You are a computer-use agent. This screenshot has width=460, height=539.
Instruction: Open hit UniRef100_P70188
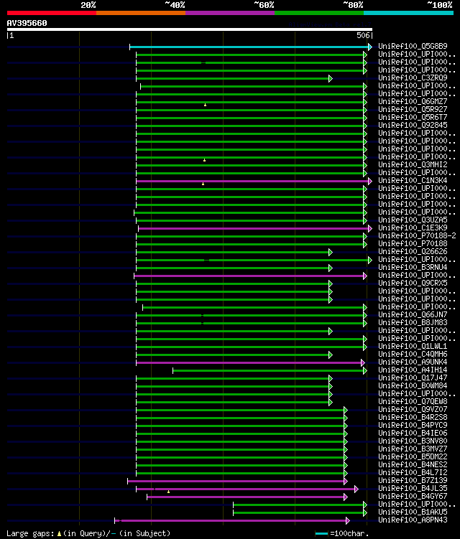coord(413,244)
